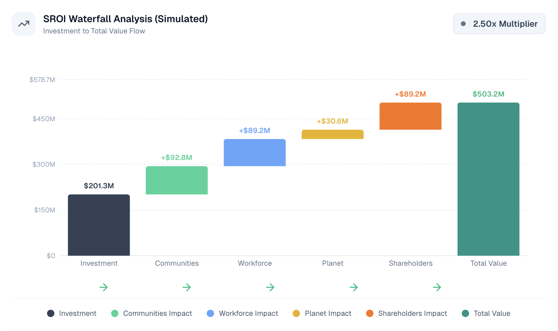Click the arrow after Workforce label
This screenshot has width=558, height=331.
tap(270, 287)
